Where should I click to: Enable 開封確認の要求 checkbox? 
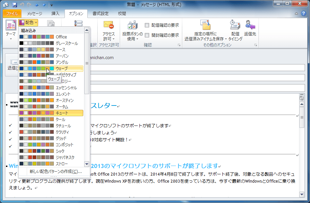[x=147, y=35]
